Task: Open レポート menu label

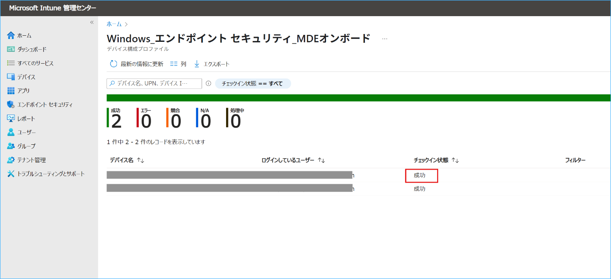Action: tap(26, 119)
